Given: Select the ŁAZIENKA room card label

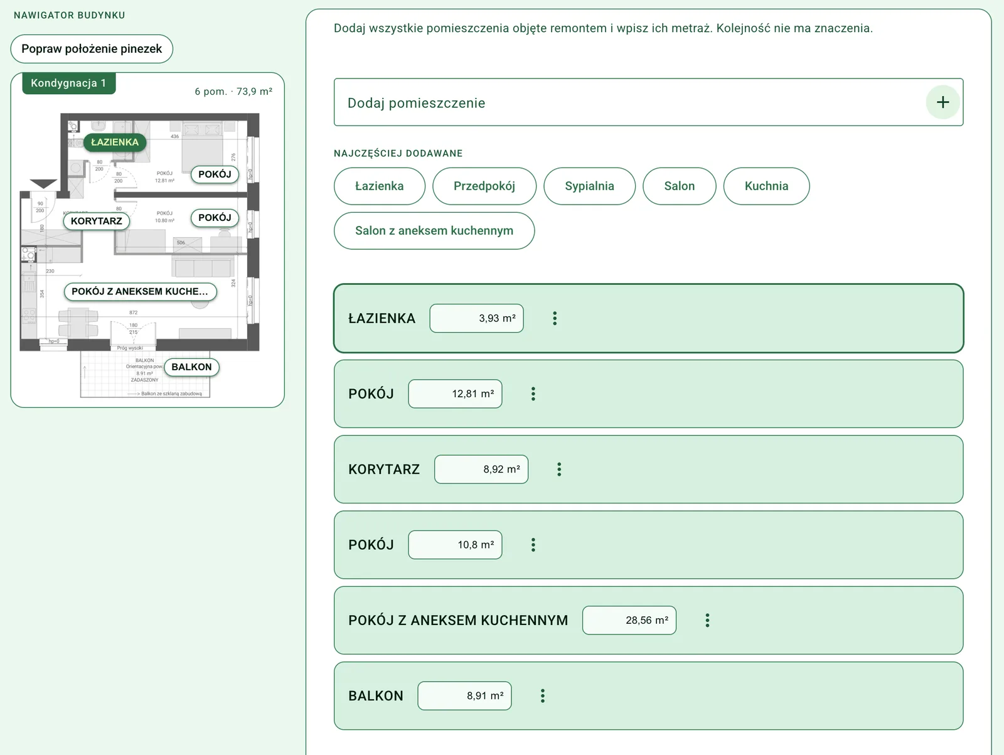Looking at the screenshot, I should click(x=382, y=318).
